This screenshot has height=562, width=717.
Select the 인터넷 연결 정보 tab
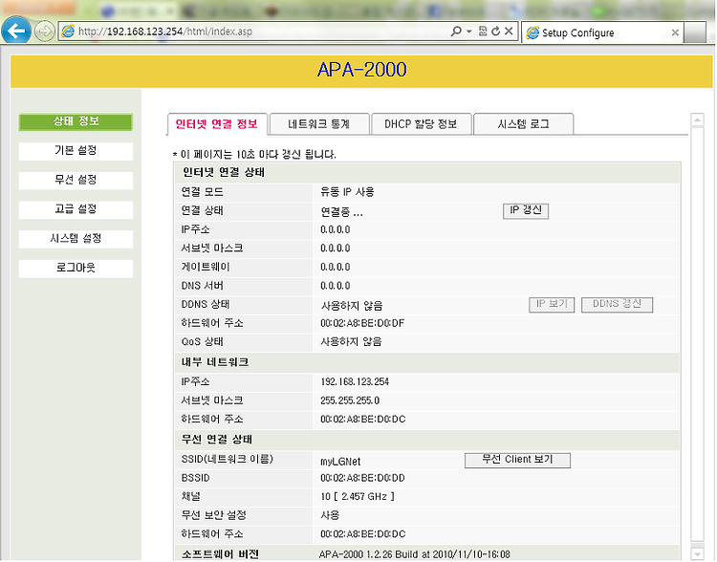[217, 124]
